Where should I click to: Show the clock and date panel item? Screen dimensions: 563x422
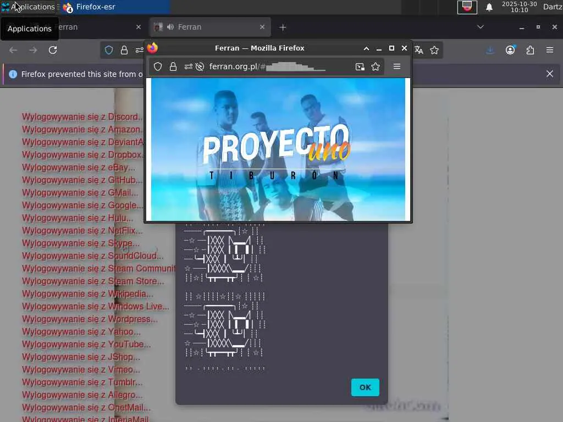click(519, 7)
